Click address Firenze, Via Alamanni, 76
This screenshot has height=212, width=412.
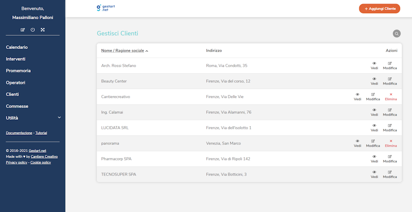pos(228,112)
